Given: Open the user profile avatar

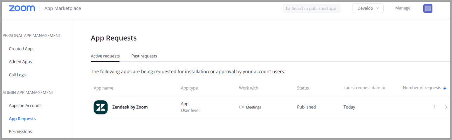Looking at the screenshot, I should coord(428,8).
